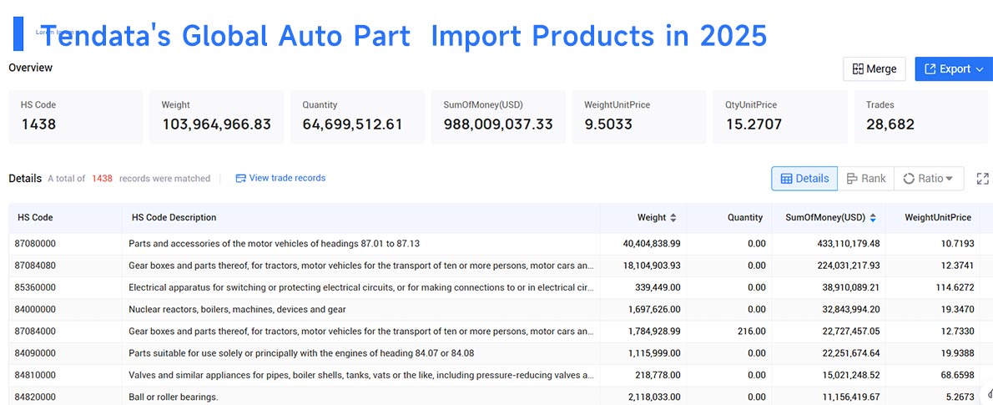
Task: Click weight value 40,404,838.99
Action: 652,243
